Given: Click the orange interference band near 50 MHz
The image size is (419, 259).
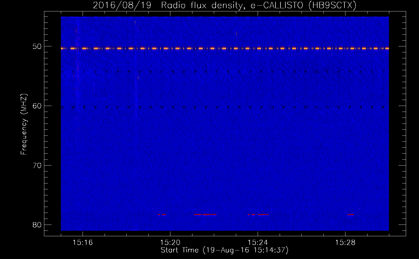Looking at the screenshot, I should tap(225, 48).
